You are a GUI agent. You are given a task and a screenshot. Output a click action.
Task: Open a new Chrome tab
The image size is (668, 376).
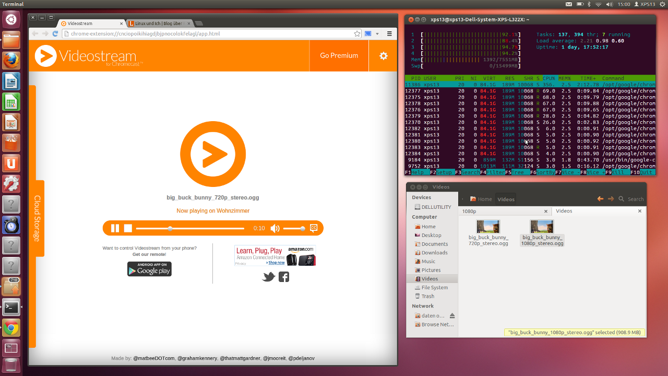tap(199, 23)
